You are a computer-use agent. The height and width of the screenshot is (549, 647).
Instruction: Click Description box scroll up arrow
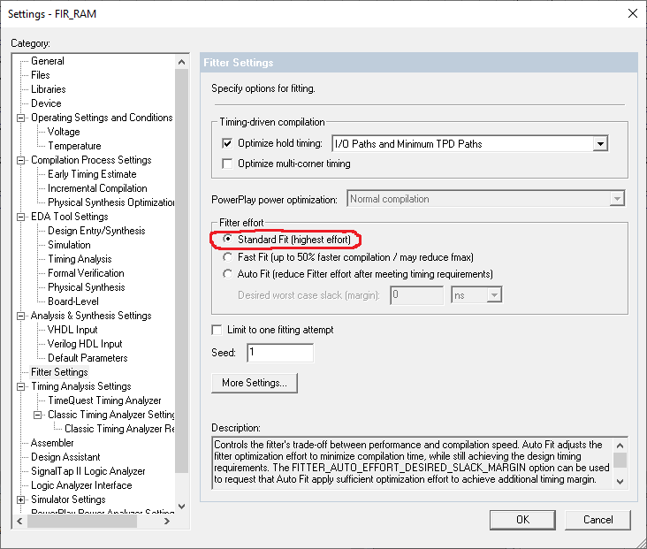[620, 446]
